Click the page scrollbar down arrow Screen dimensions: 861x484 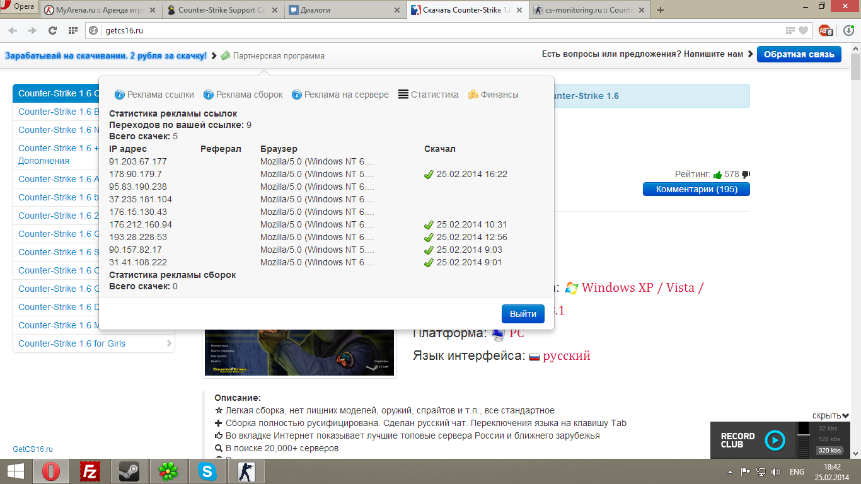(855, 453)
